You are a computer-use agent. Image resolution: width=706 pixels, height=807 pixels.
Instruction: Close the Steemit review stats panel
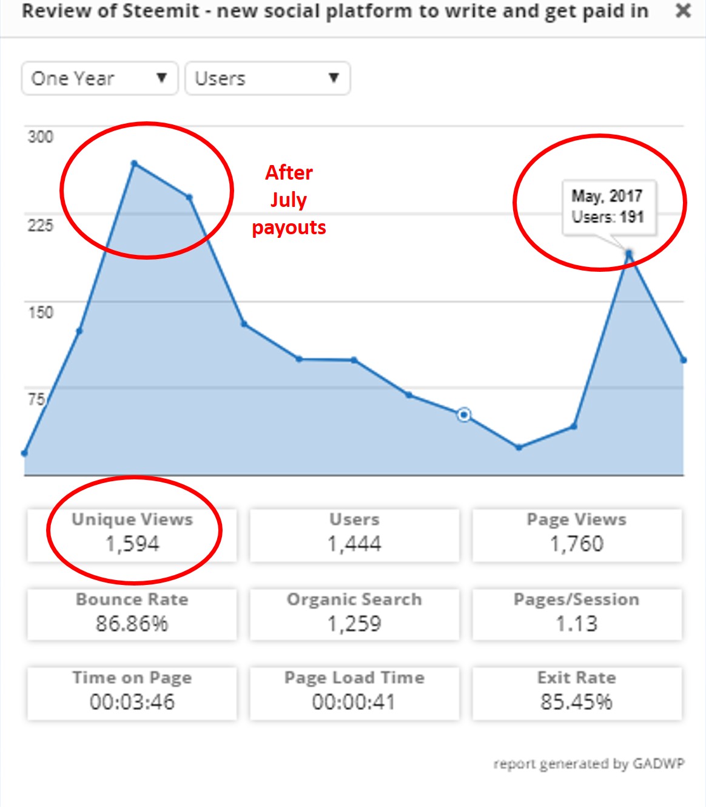coord(684,11)
